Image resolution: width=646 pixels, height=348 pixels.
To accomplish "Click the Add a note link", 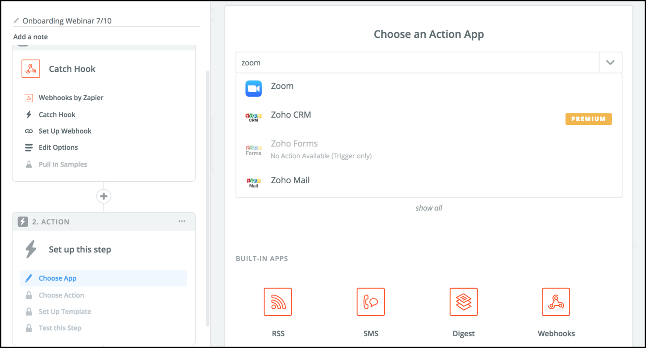I will 30,37.
